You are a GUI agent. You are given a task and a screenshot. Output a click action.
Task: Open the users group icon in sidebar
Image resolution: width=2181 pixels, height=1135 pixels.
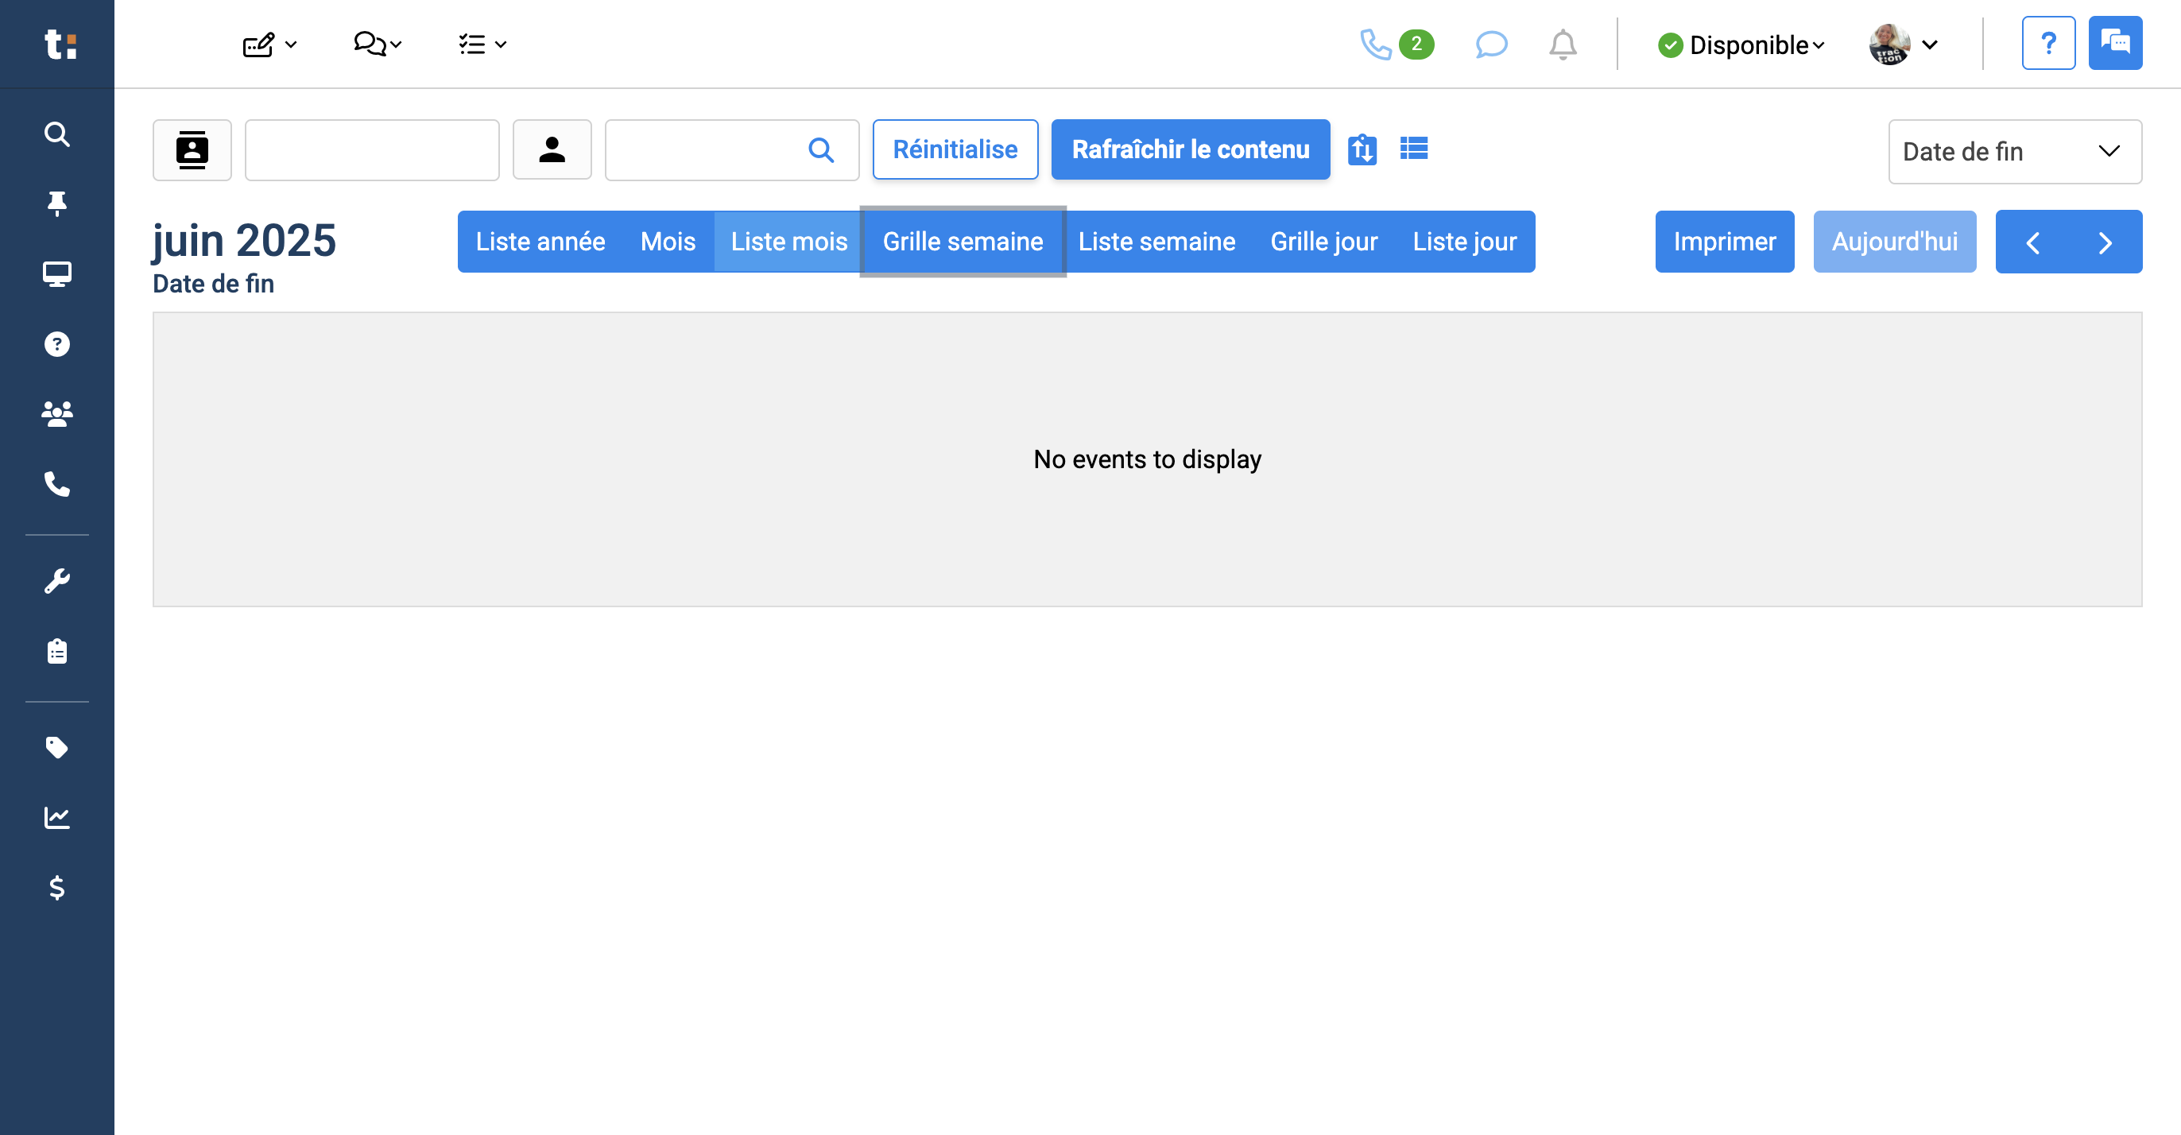tap(56, 414)
